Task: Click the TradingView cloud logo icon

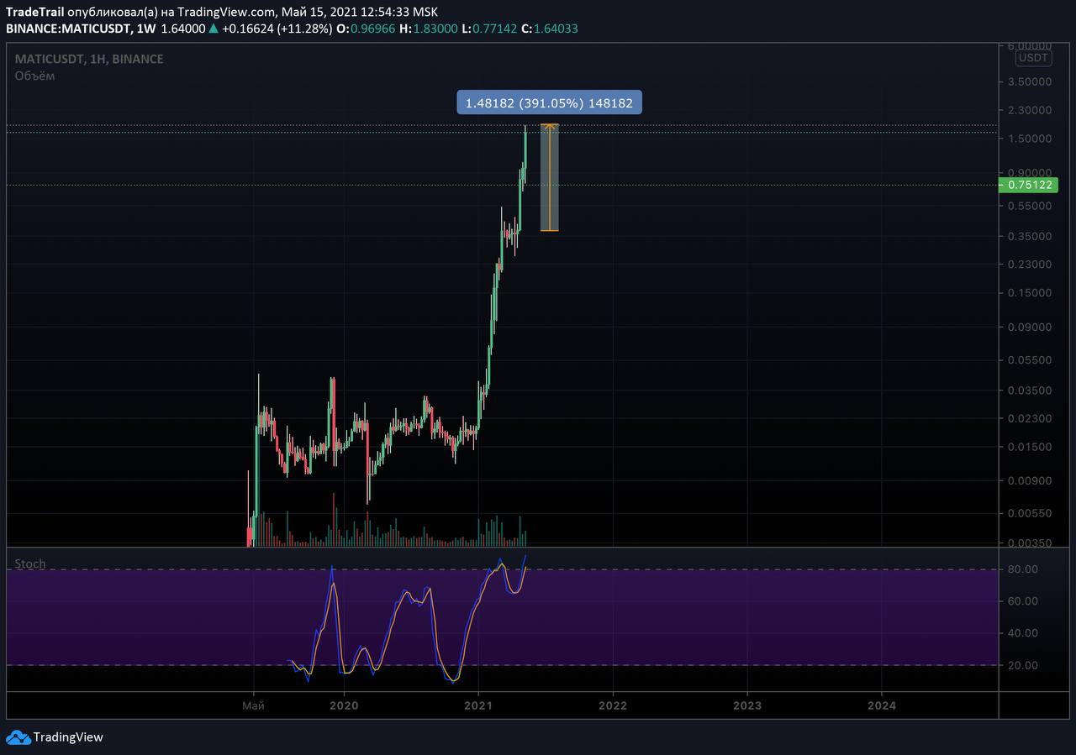Action: pyautogui.click(x=18, y=737)
